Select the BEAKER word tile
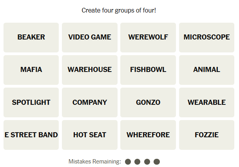Viewport: 239px width, 167px height. 31,38
